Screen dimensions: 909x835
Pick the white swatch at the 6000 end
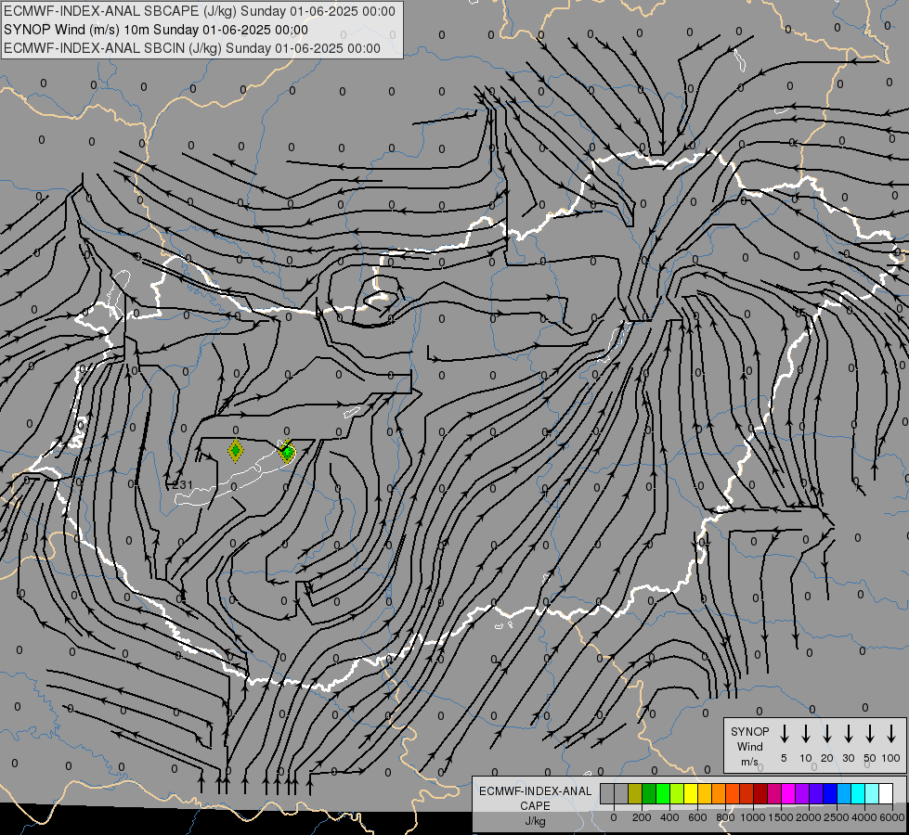(x=886, y=793)
